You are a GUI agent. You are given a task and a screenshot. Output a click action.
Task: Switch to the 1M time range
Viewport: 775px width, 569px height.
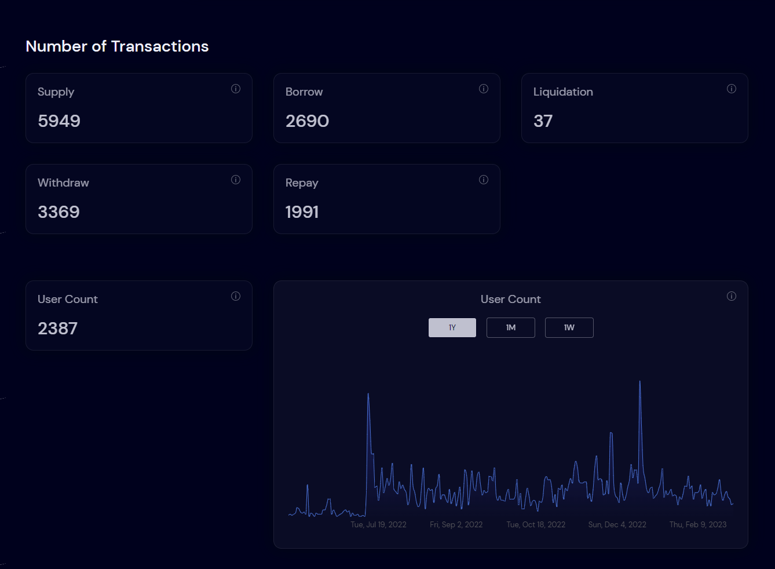pos(510,327)
